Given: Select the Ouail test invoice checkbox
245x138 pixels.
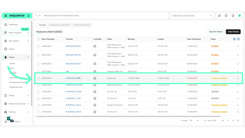Looking at the screenshot, I should coord(38,78).
